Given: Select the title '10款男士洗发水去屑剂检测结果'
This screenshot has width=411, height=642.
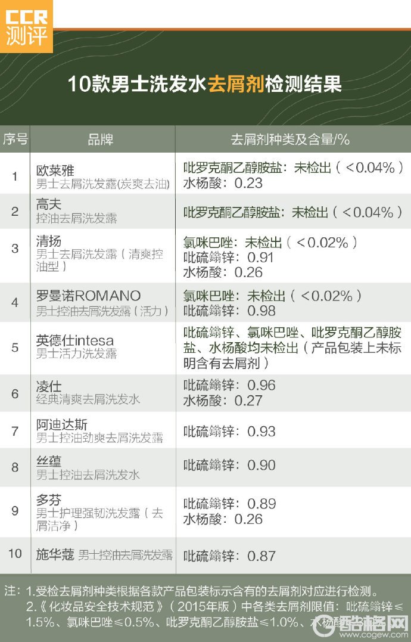Looking at the screenshot, I should [205, 84].
